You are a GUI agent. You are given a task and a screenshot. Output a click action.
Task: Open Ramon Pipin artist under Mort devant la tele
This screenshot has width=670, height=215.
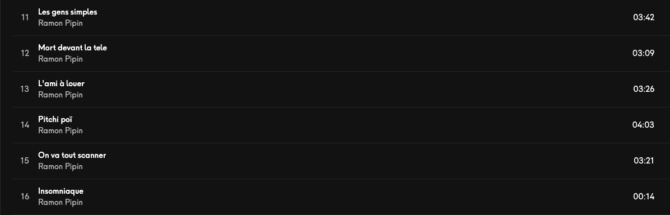pos(61,59)
